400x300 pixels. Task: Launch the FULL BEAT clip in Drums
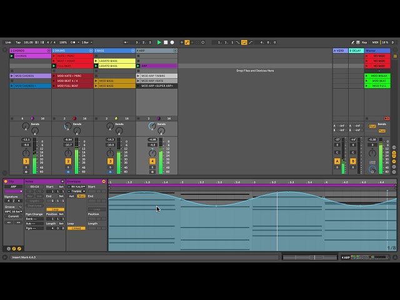[x=54, y=66]
